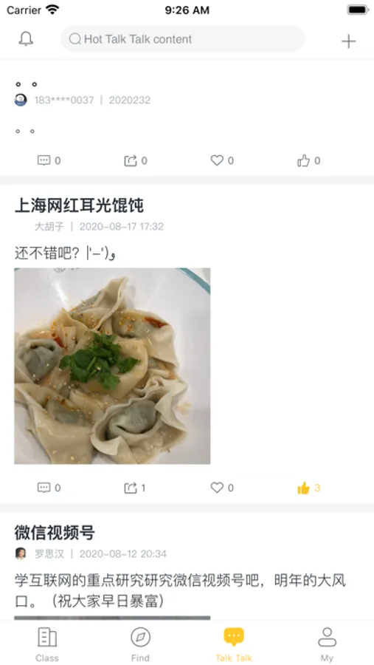Switch to the Find tab
This screenshot has width=374, height=665.
[x=140, y=644]
